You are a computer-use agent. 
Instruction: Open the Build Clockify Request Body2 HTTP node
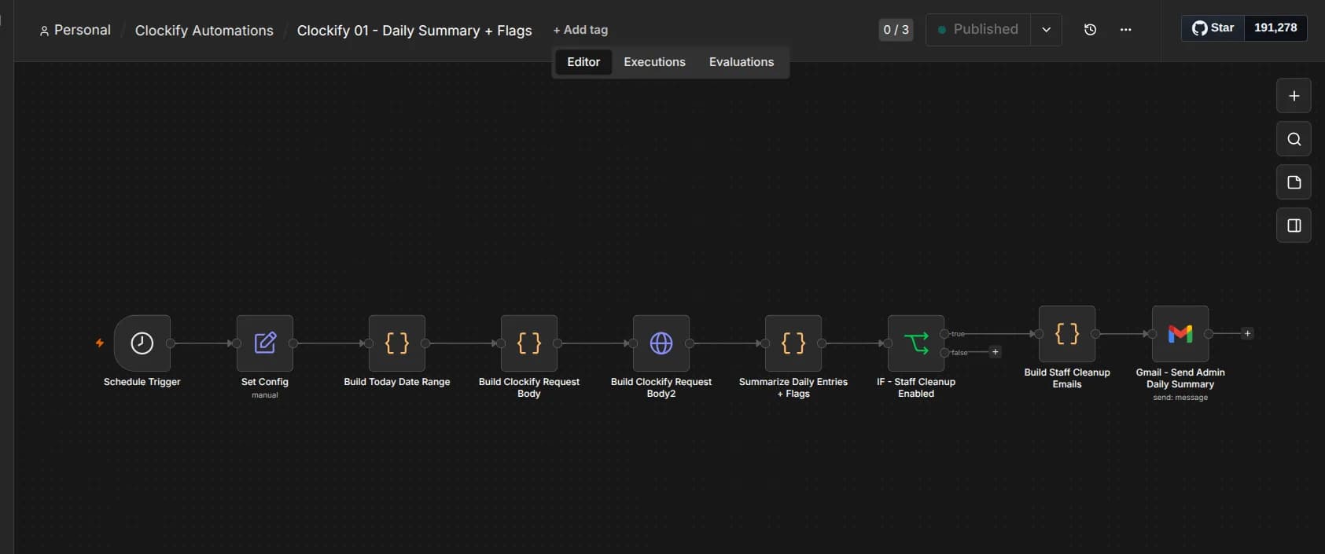(x=661, y=343)
